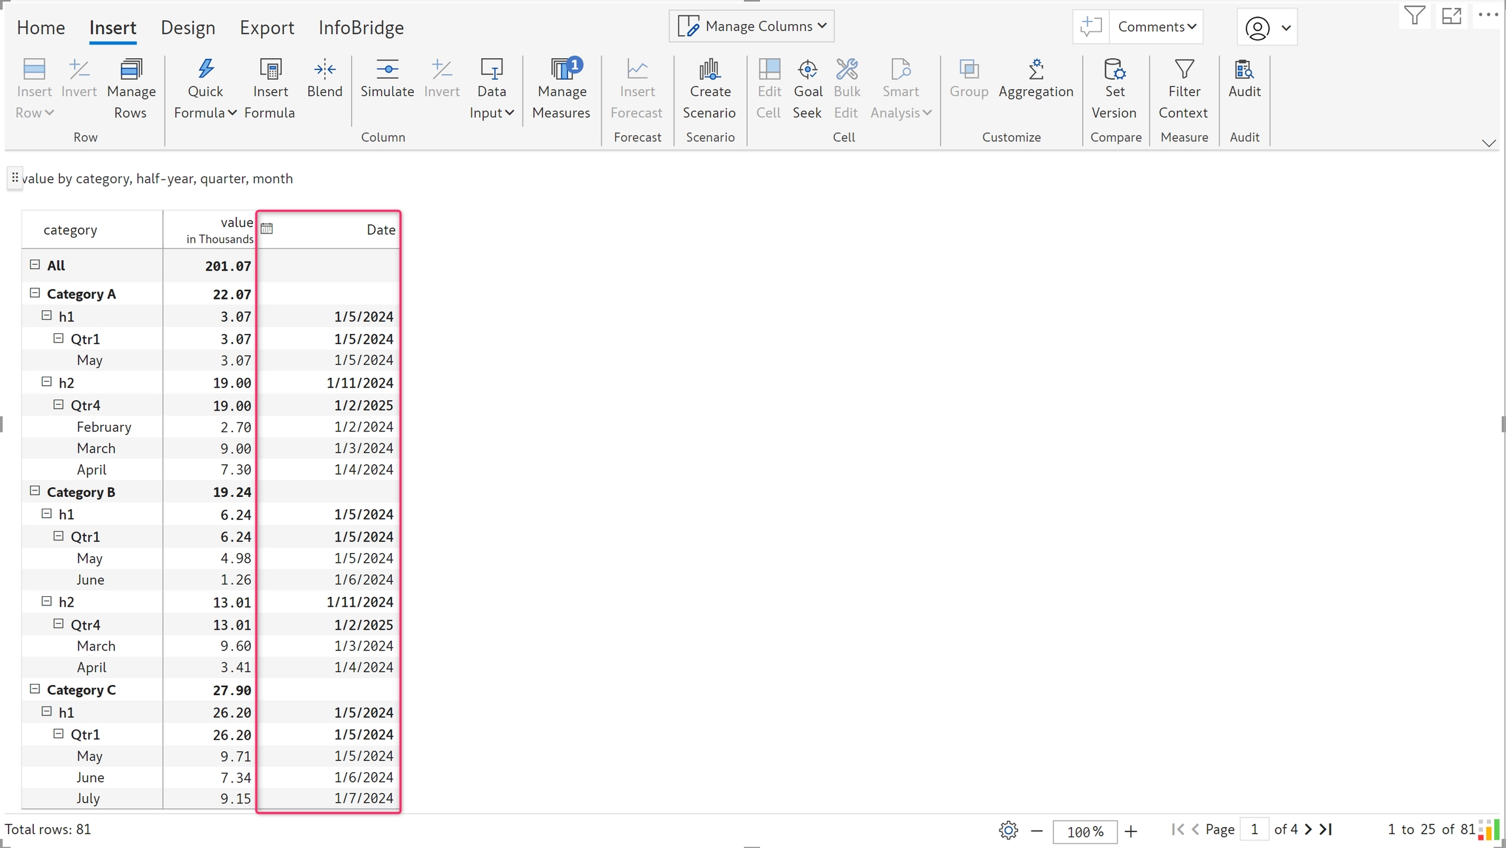1506x848 pixels.
Task: Collapse the Category A row
Action: click(35, 293)
